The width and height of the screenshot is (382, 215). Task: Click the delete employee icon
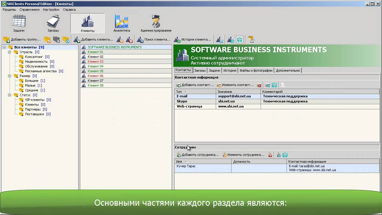point(270,155)
